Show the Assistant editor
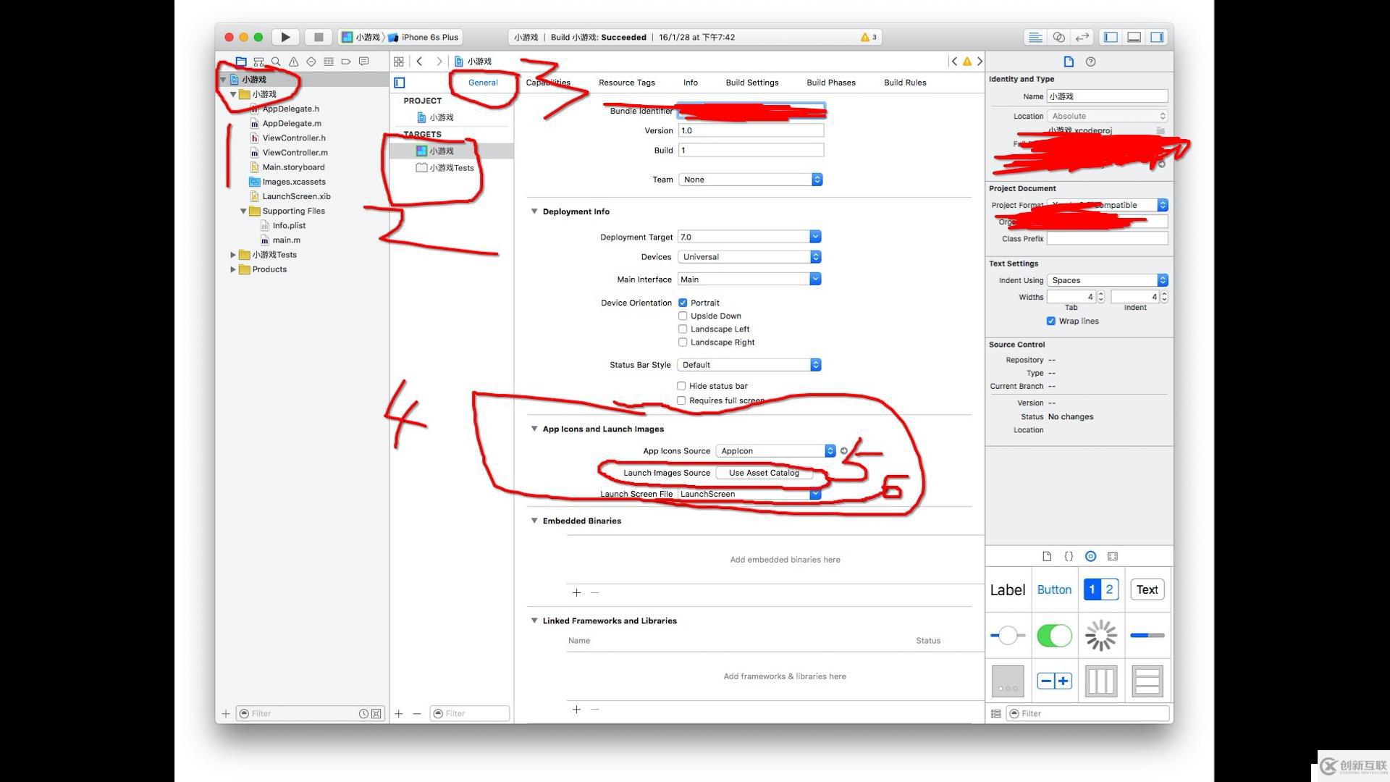 1058,37
